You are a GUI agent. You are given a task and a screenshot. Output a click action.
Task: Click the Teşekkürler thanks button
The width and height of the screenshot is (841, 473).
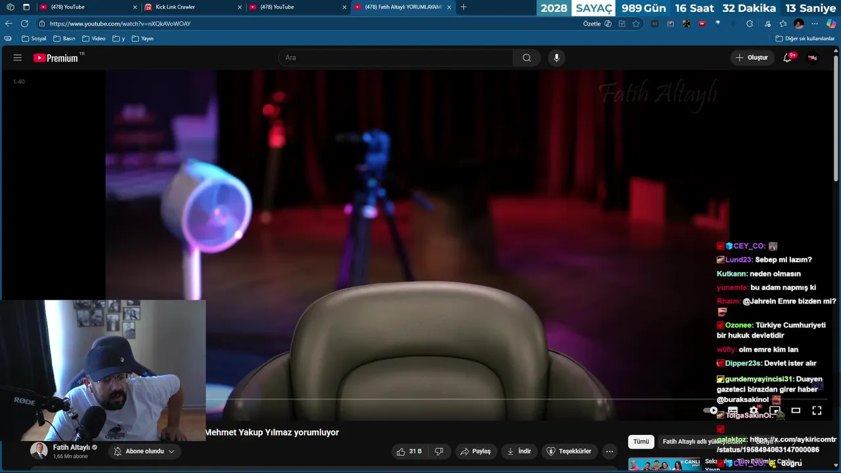pos(570,451)
